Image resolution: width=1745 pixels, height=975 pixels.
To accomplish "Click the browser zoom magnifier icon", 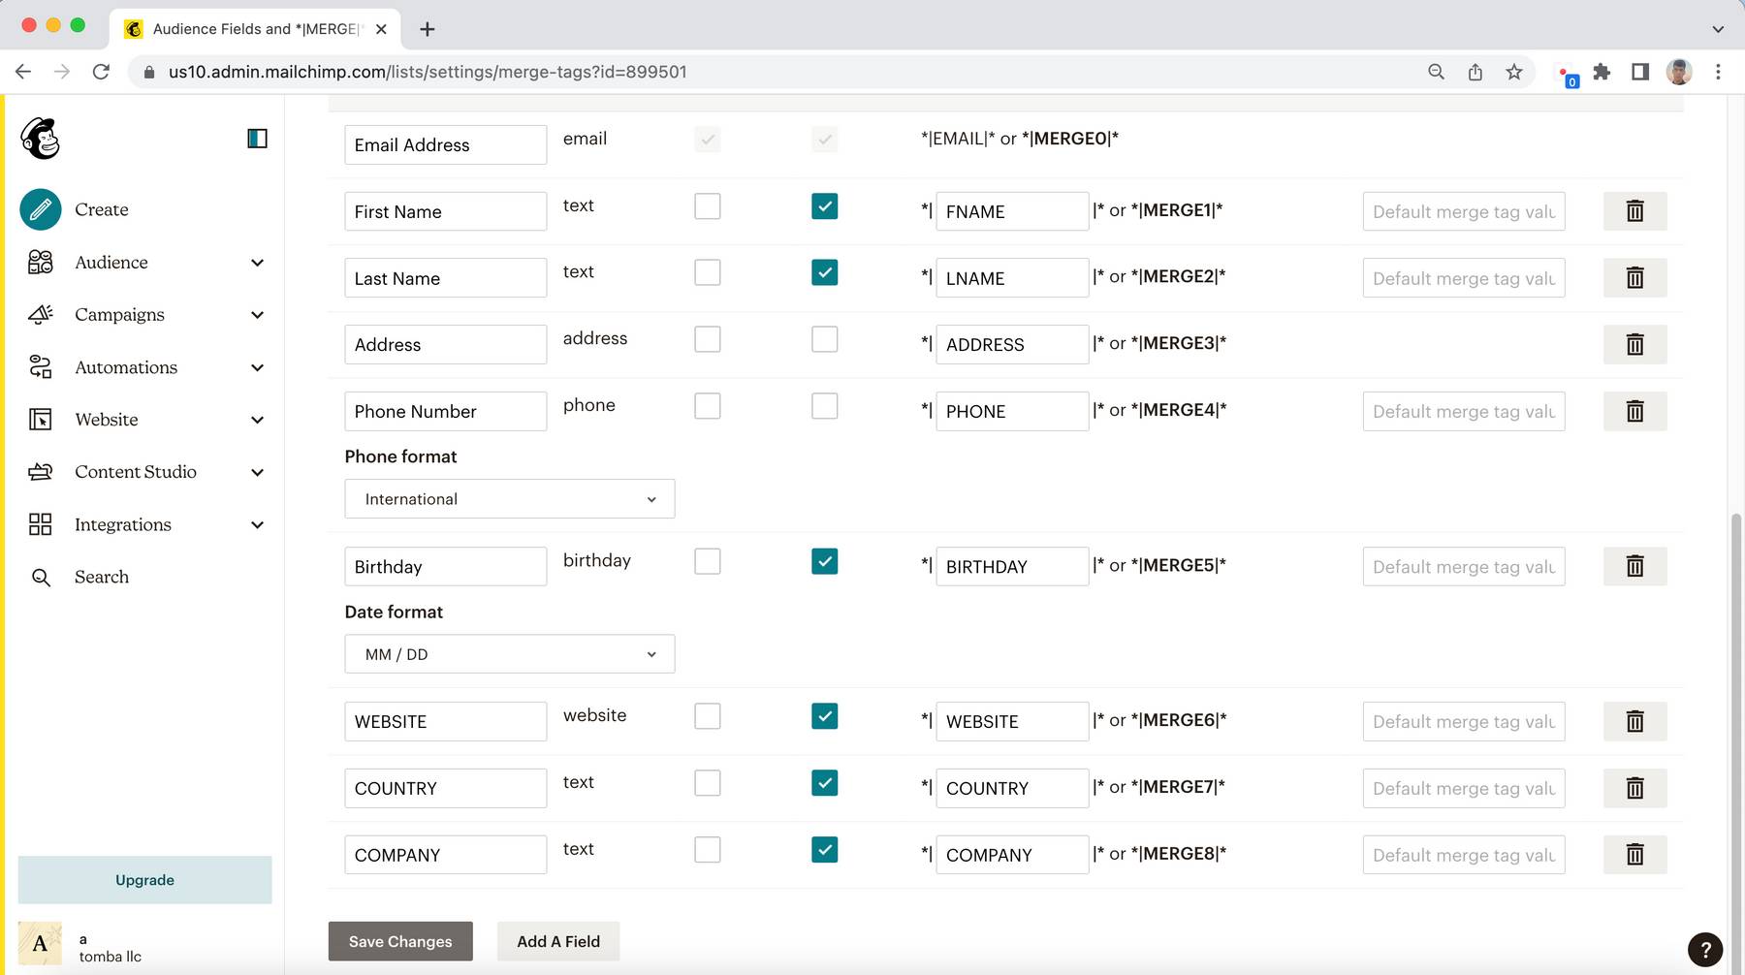I will click(x=1436, y=72).
